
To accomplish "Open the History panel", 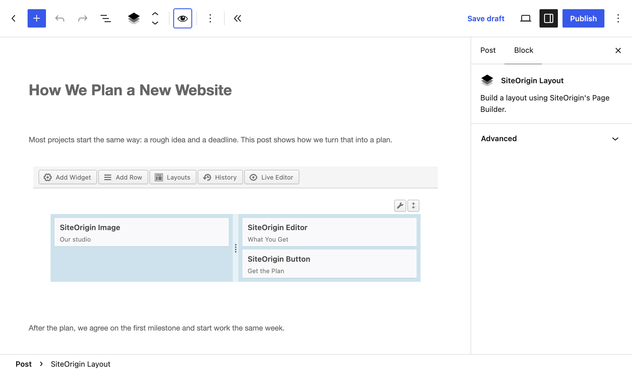I will 220,177.
